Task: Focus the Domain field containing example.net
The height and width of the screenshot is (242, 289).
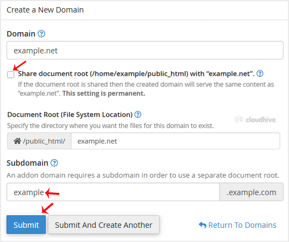Action: (x=145, y=50)
